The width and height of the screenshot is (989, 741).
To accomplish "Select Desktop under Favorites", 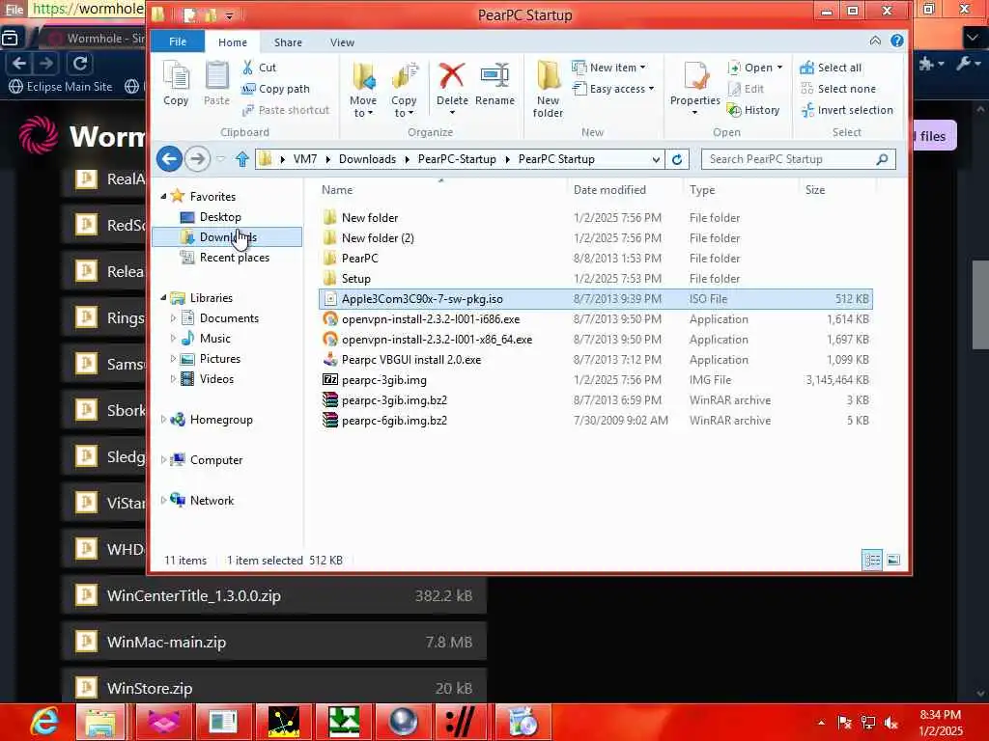I will click(220, 217).
